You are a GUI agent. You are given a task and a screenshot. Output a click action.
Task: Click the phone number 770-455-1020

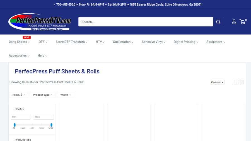[66, 4]
